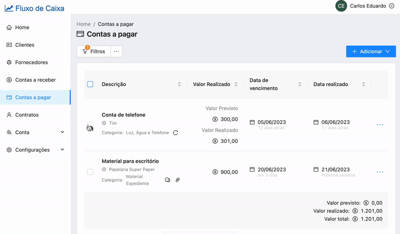Click the Valor previsto 0,00 summary
The width and height of the screenshot is (400, 234).
354,203
